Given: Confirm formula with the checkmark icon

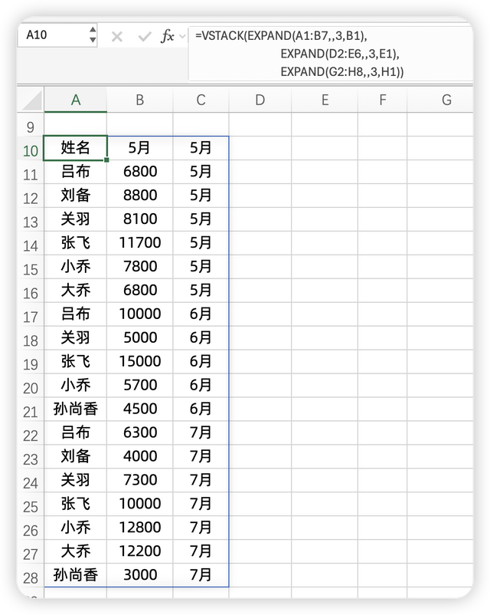Looking at the screenshot, I should click(x=145, y=37).
